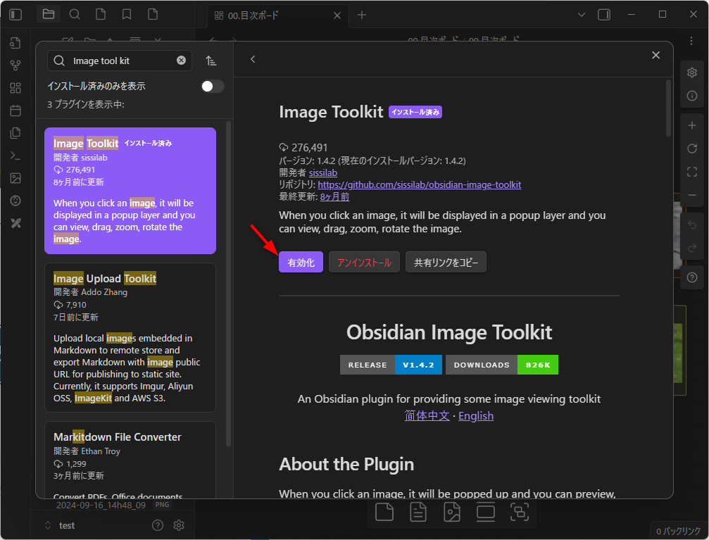The width and height of the screenshot is (709, 540).
Task: Open command palette ribbon icon
Action: pos(15,156)
